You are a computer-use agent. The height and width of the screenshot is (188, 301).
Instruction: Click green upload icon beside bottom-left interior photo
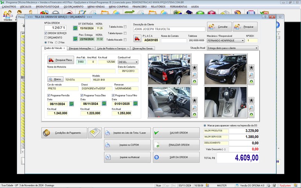pyautogui.click(x=195, y=114)
